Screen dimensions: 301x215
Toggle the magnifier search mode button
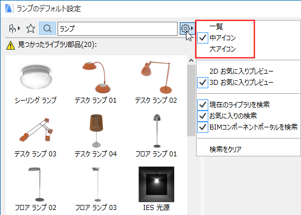47,28
